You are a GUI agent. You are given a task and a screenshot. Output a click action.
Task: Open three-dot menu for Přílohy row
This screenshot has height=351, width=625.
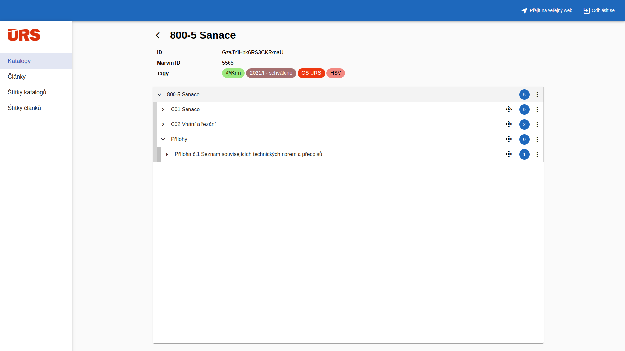(537, 139)
